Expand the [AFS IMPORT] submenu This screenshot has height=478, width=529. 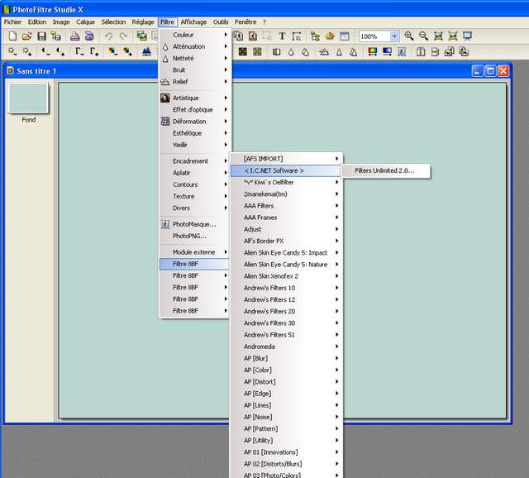(x=286, y=159)
